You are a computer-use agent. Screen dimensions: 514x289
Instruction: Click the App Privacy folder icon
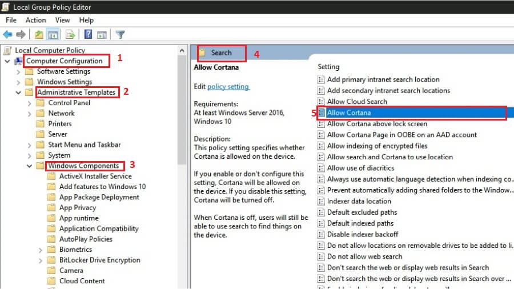[51, 208]
